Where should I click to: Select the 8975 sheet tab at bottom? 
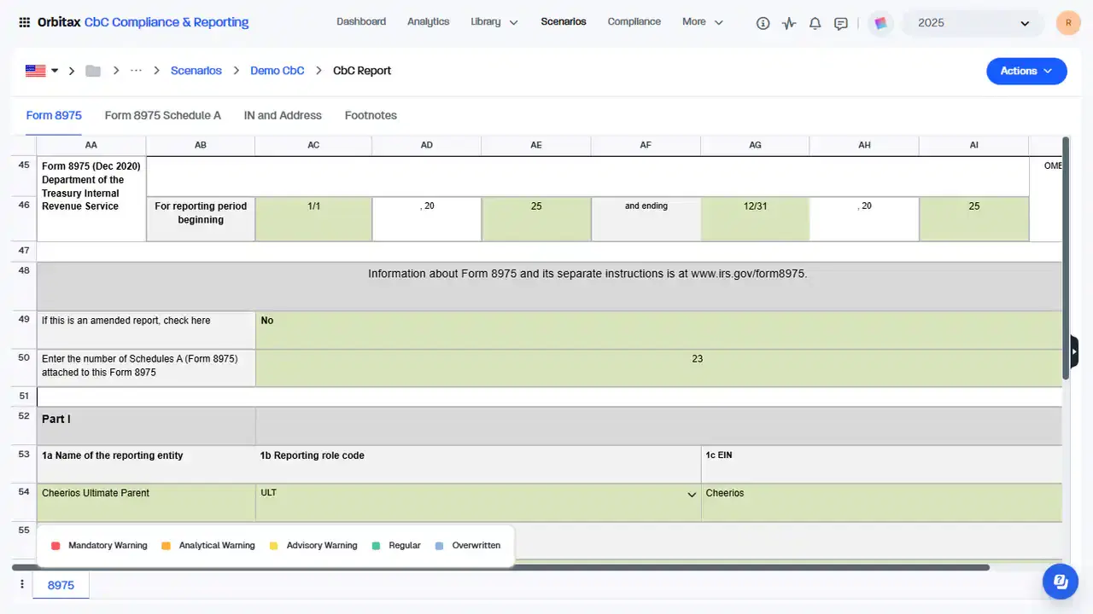pos(61,585)
